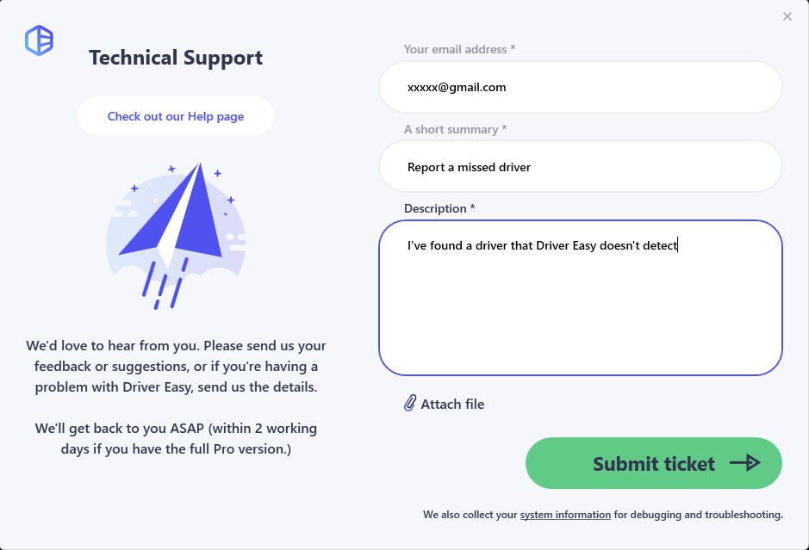The image size is (809, 550).
Task: Select the Attach file label
Action: pyautogui.click(x=452, y=405)
